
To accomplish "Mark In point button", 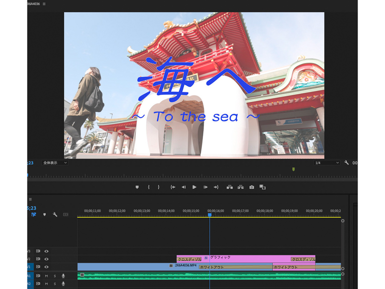I will (x=149, y=187).
